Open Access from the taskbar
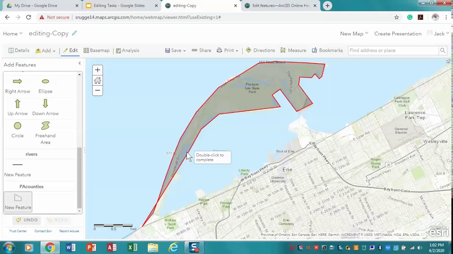 (112, 248)
